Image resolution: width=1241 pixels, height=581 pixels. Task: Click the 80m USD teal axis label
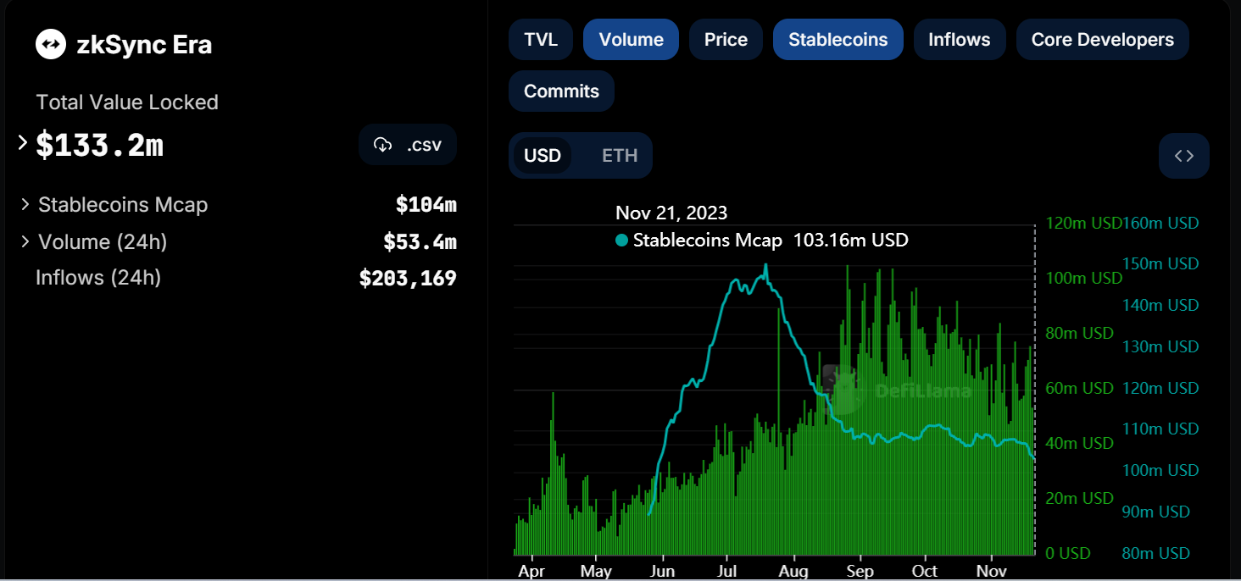tap(1157, 553)
